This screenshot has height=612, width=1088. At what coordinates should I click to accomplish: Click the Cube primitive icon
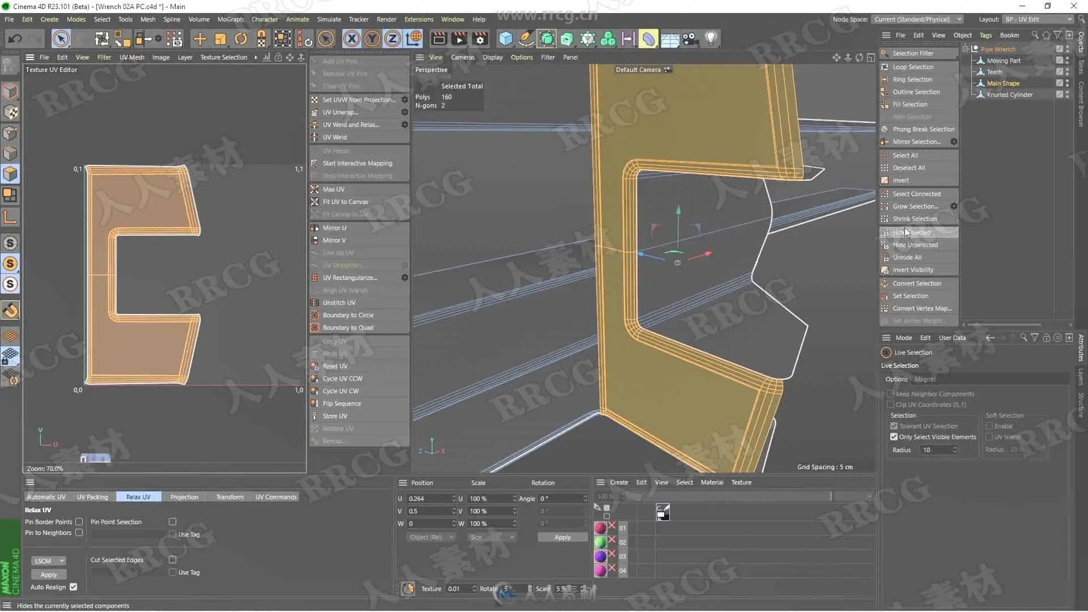505,39
